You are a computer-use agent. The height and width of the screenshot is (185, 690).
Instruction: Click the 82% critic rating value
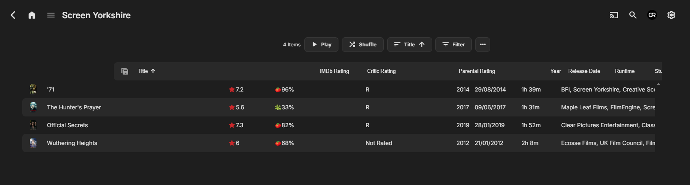(288, 125)
